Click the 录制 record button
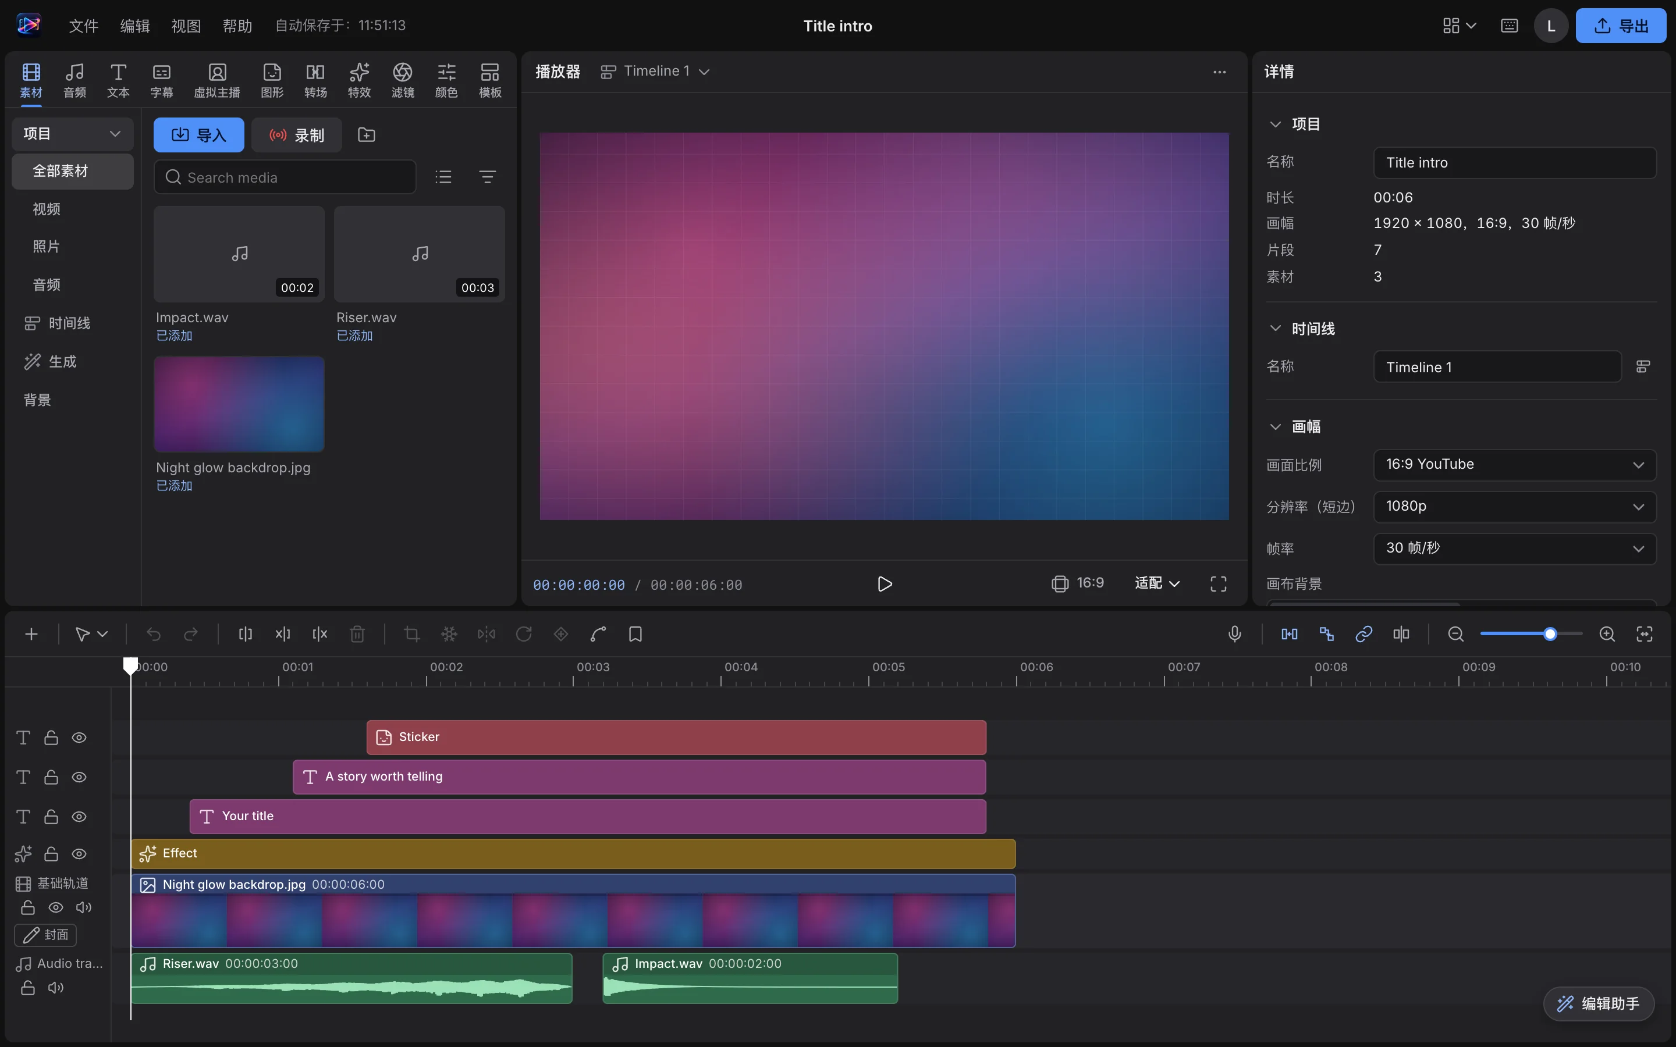The width and height of the screenshot is (1676, 1047). (x=296, y=135)
